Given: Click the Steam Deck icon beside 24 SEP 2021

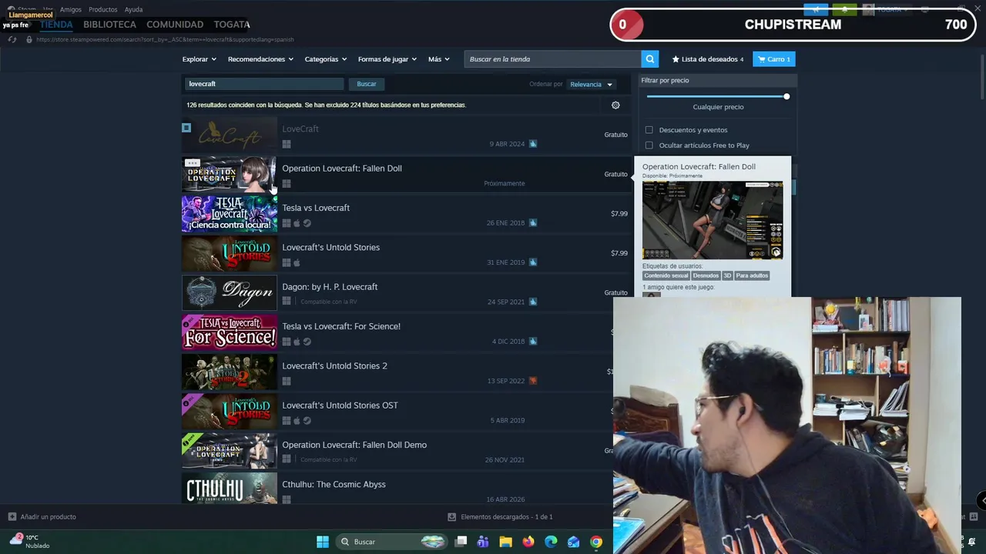Looking at the screenshot, I should 533,302.
